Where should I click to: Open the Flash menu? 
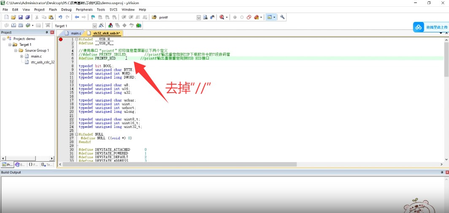pyautogui.click(x=53, y=9)
